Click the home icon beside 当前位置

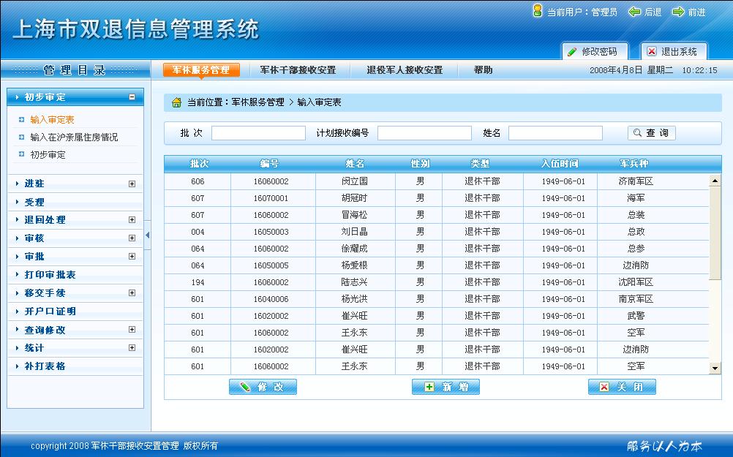176,102
